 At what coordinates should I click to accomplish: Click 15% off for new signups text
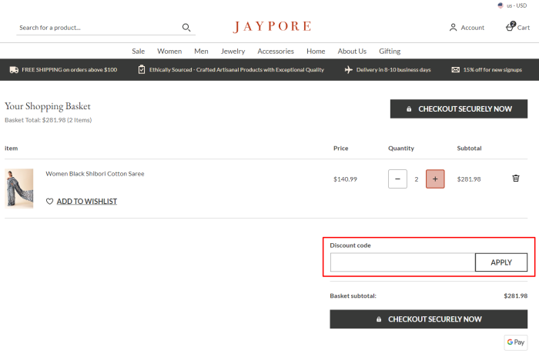click(492, 70)
